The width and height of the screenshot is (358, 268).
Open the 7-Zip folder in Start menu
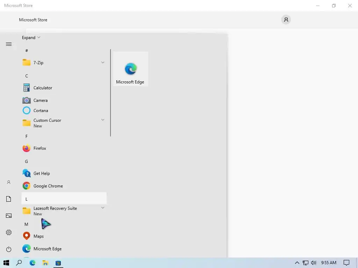tap(64, 62)
